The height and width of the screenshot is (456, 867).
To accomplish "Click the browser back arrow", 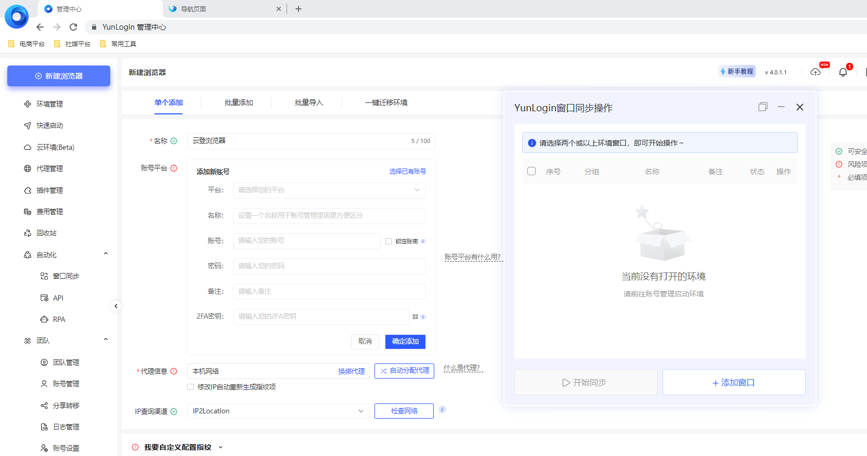I will pos(40,27).
